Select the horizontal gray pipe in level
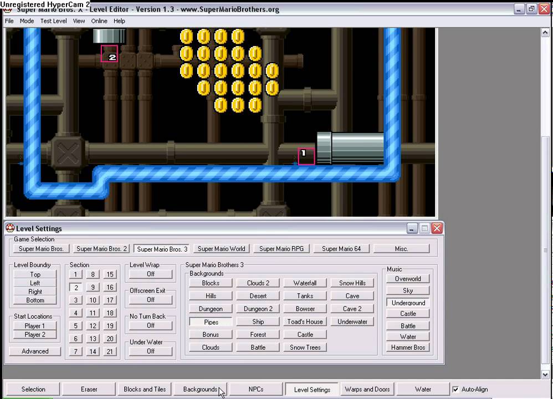553x399 pixels. coord(350,148)
